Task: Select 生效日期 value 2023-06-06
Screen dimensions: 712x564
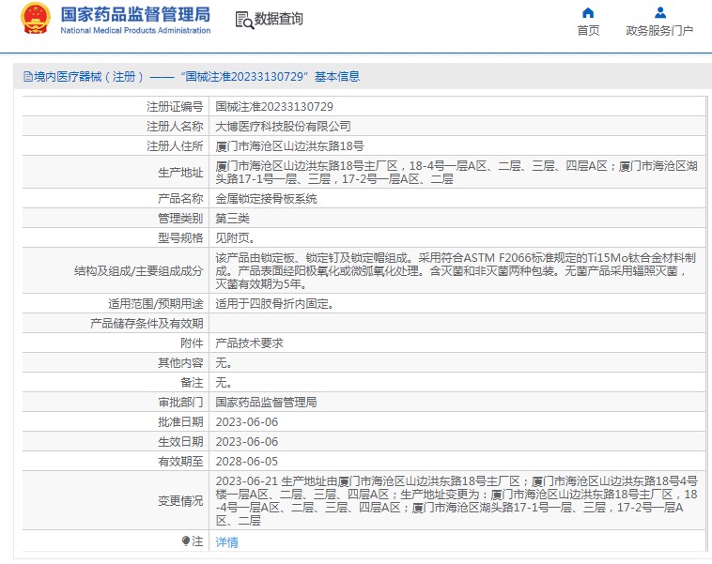Action: pos(246,441)
